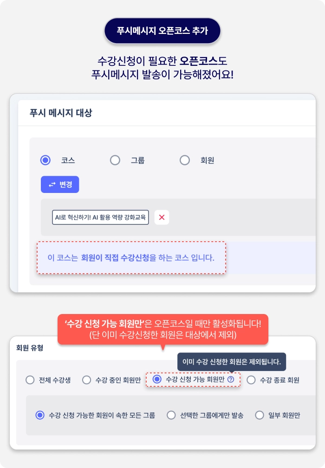Image resolution: width=325 pixels, height=468 pixels.
Task: Select 전체 수강생 member type
Action: pyautogui.click(x=30, y=380)
